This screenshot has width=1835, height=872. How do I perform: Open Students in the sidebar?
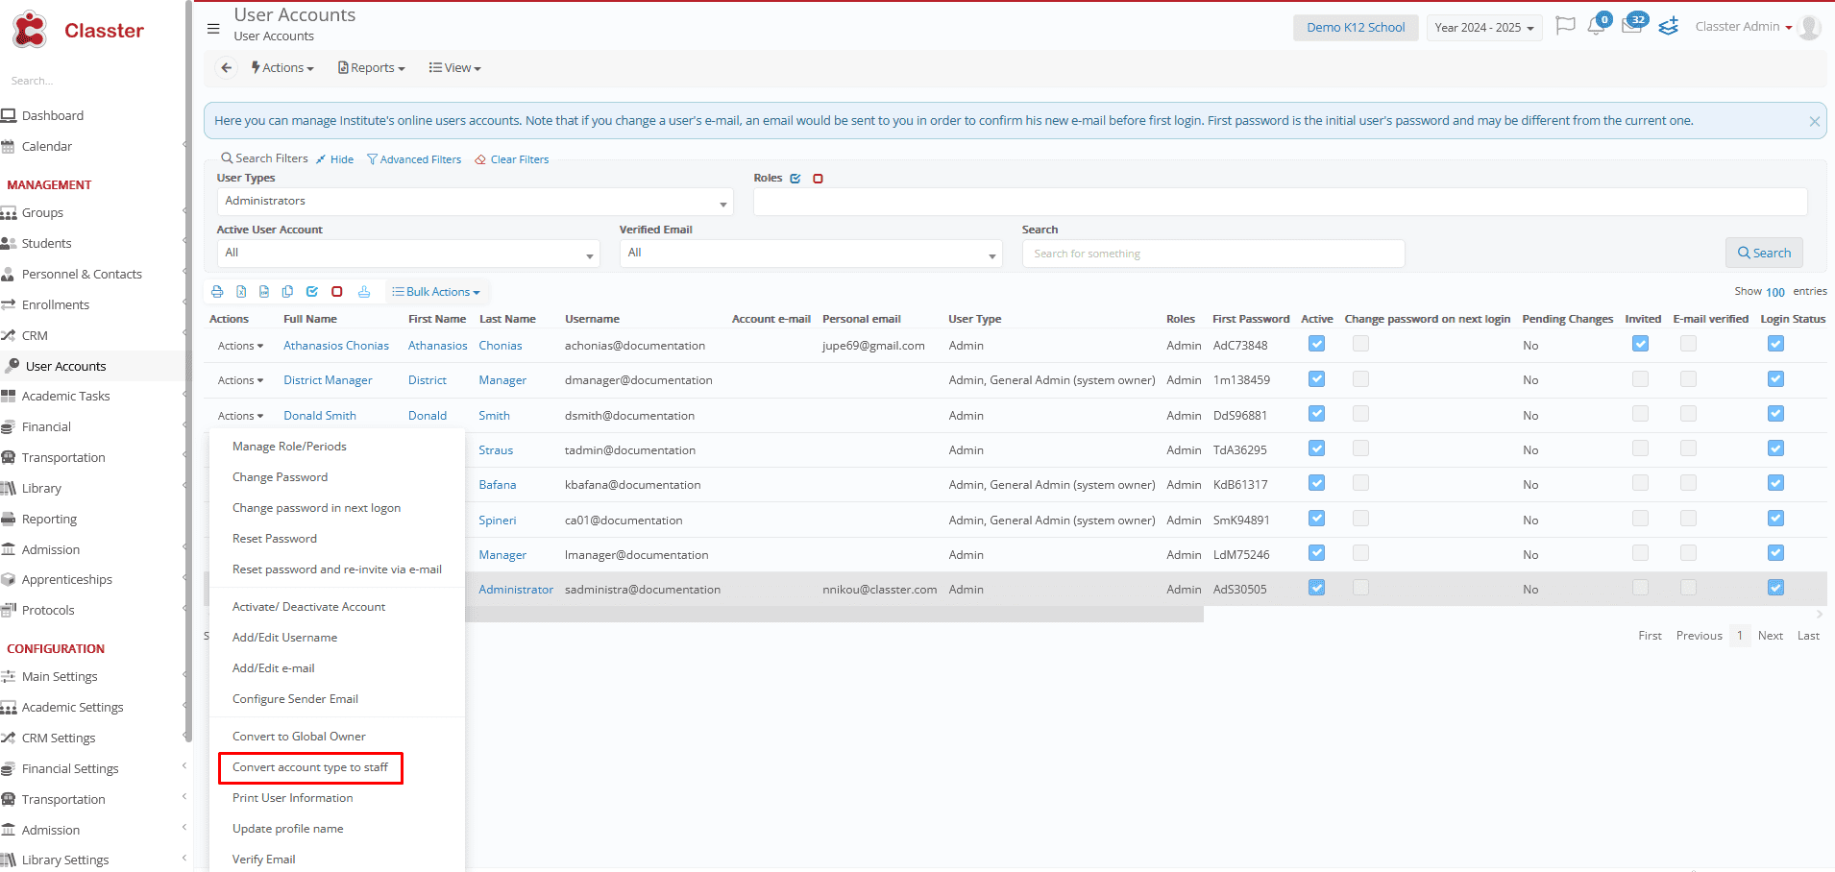pos(47,243)
